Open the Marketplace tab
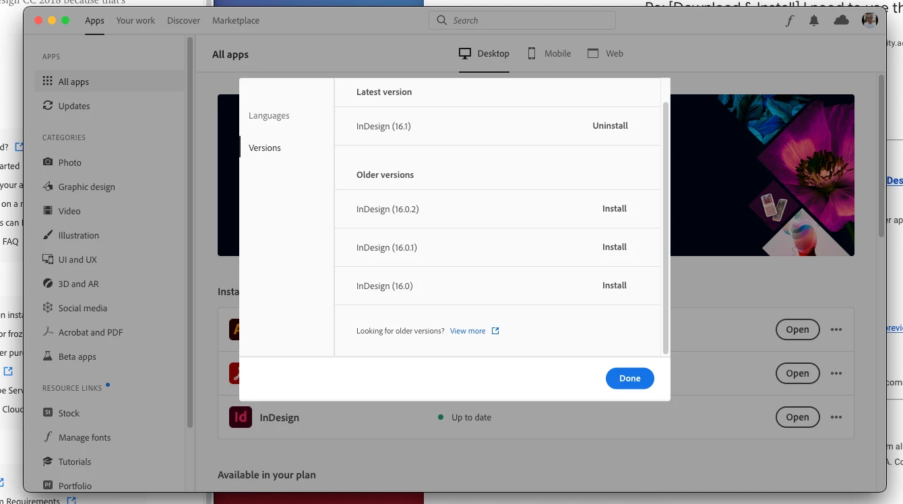 236,20
